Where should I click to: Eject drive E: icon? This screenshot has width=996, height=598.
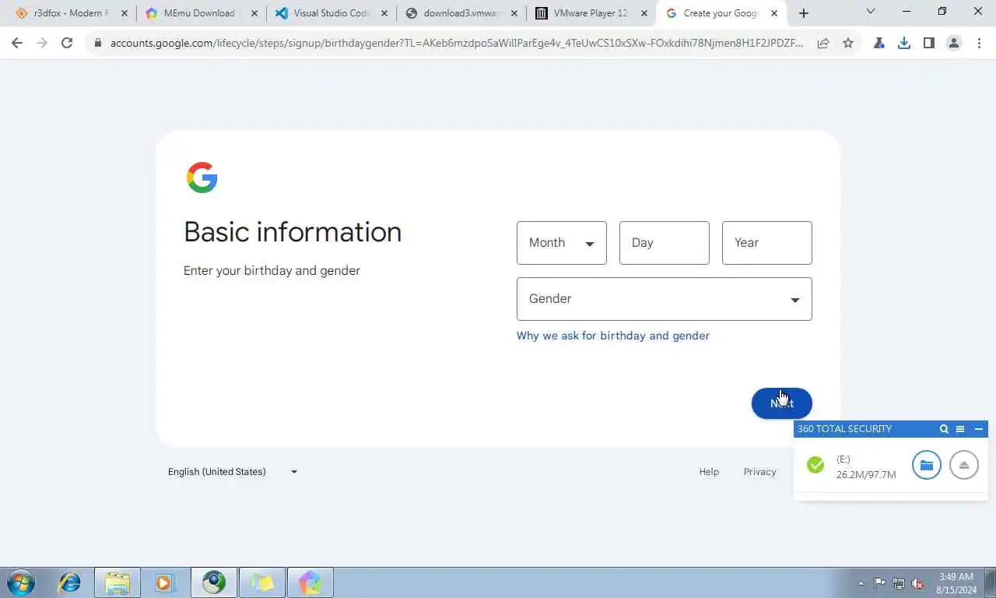pos(964,466)
